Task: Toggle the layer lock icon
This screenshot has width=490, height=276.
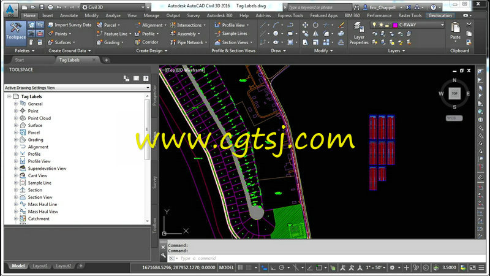Action: (x=388, y=25)
